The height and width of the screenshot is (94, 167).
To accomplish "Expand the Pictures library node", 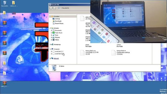I will point(52,38).
